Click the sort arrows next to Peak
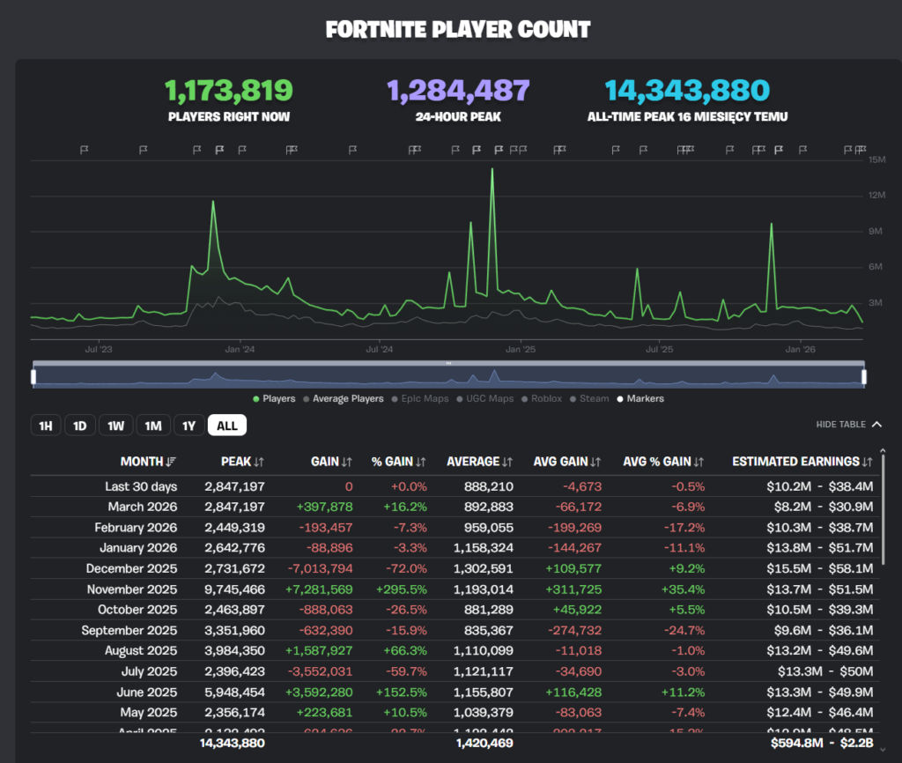This screenshot has height=763, width=902. click(x=259, y=462)
